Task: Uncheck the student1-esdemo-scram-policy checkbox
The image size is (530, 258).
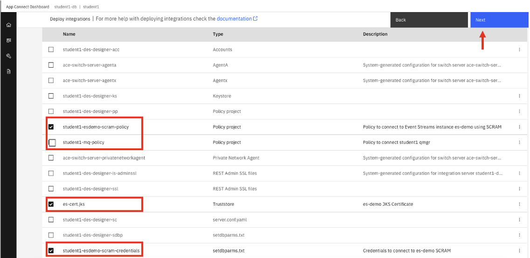Action: [x=51, y=127]
